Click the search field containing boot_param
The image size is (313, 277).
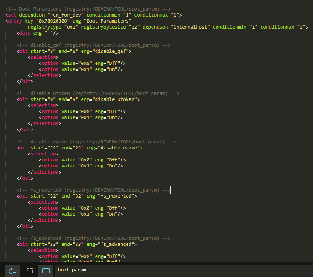coord(181,270)
